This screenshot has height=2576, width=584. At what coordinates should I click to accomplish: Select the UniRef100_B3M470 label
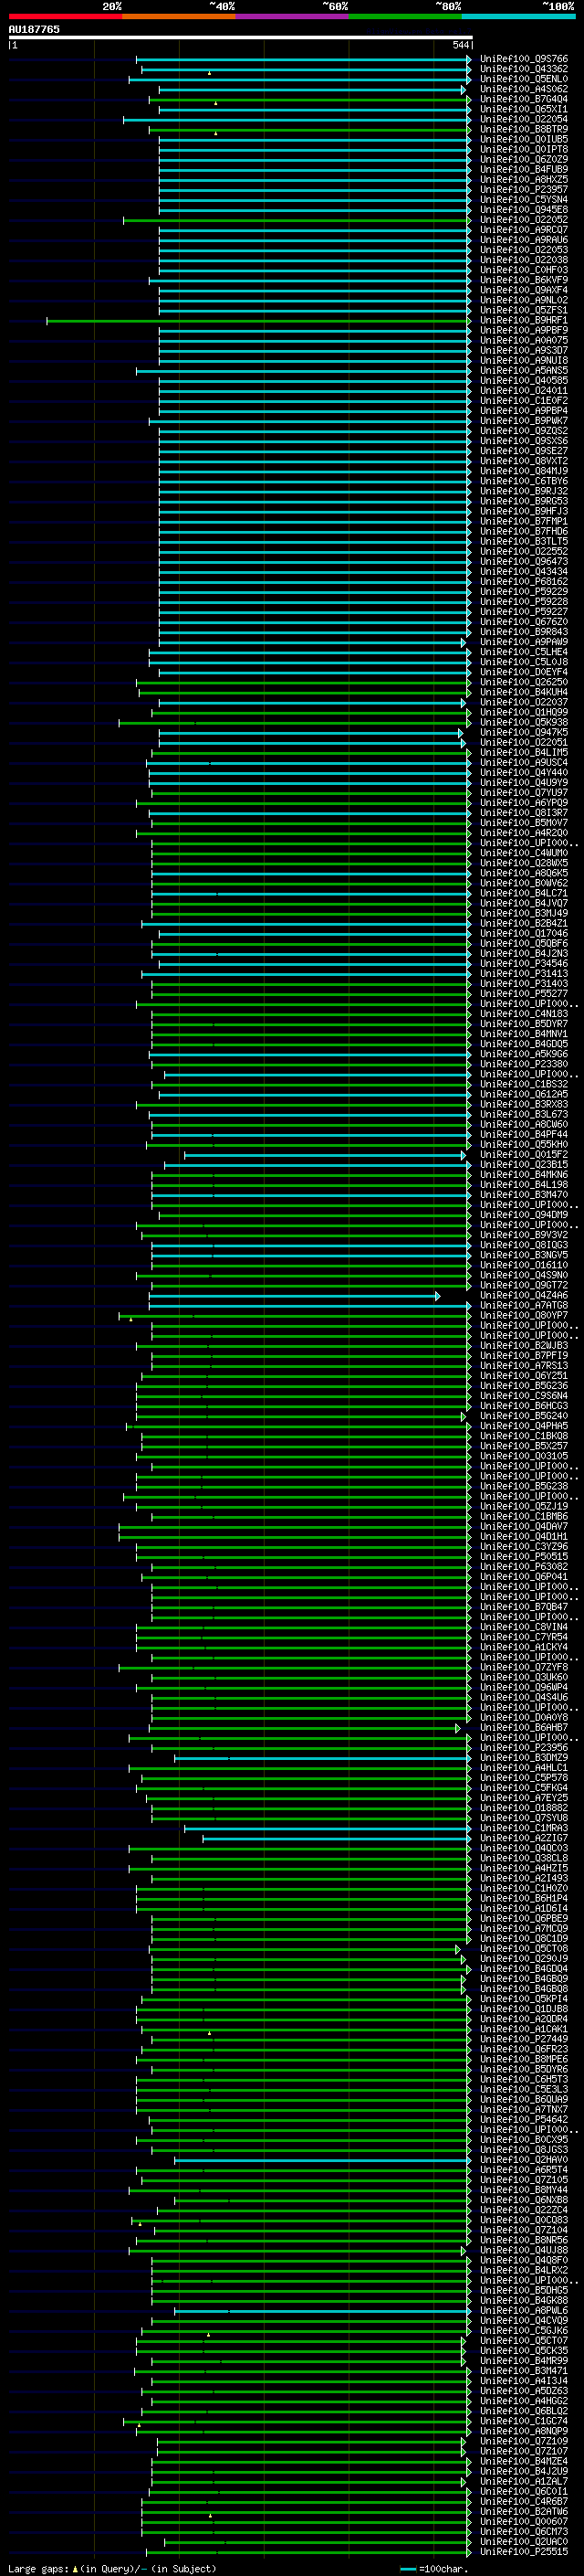tap(523, 1195)
